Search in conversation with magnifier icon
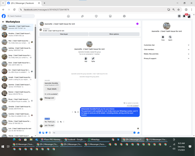This screenshot has height=156, width=195. point(170,37)
